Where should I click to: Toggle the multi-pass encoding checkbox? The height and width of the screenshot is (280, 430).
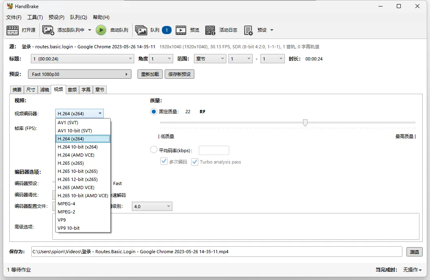pyautogui.click(x=164, y=162)
